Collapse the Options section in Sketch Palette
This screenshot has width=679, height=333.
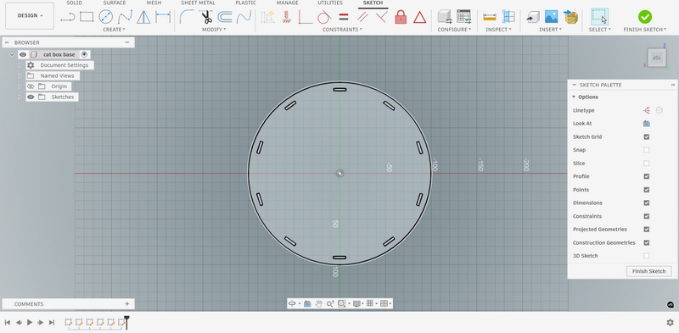click(574, 97)
